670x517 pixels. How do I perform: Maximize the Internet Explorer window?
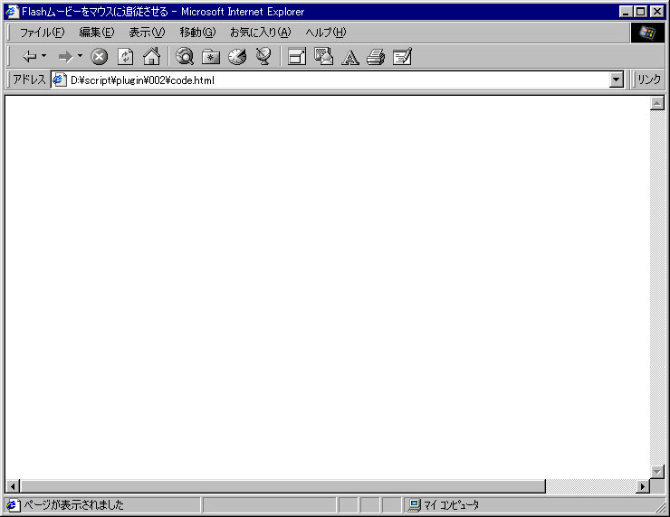(x=640, y=12)
